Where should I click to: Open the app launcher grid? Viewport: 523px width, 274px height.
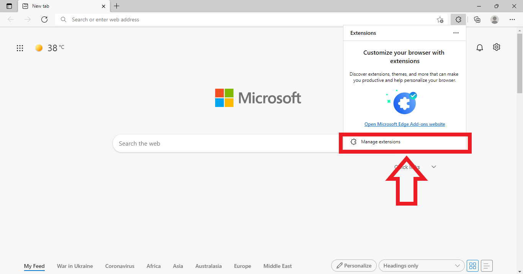point(20,48)
